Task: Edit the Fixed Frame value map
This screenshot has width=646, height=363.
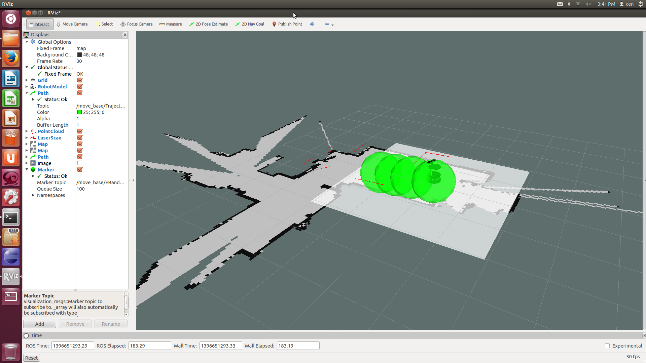Action: pyautogui.click(x=81, y=48)
